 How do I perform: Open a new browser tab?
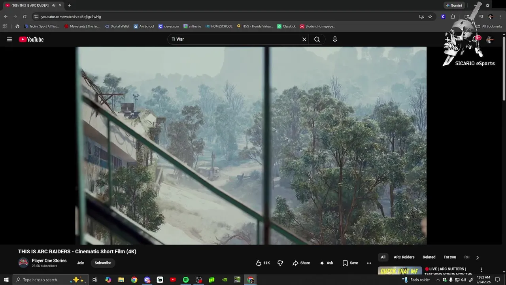70,6
